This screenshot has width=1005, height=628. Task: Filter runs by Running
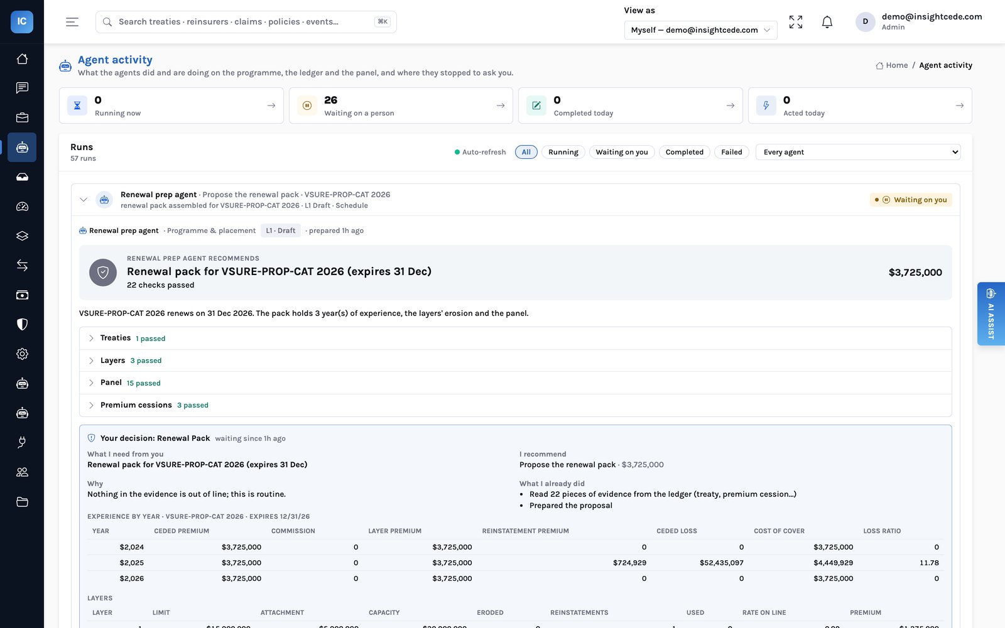point(563,152)
